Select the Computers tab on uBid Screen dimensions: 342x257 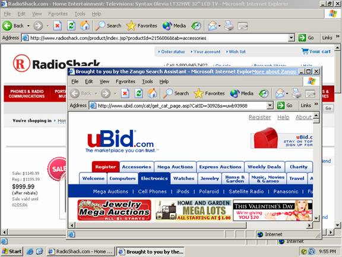122,178
